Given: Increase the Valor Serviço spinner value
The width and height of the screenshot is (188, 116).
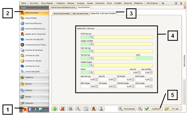Looking at the screenshot, I should tap(96, 78).
